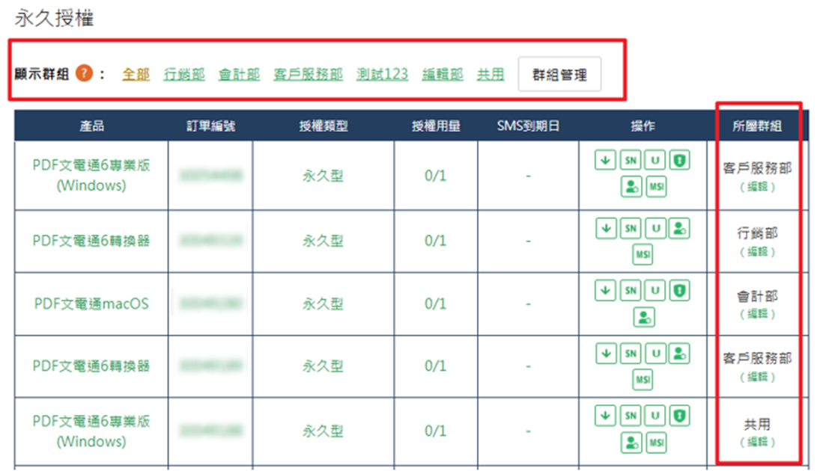The image size is (817, 471).
Task: Click the 訂單編號 column header
Action: tap(211, 126)
